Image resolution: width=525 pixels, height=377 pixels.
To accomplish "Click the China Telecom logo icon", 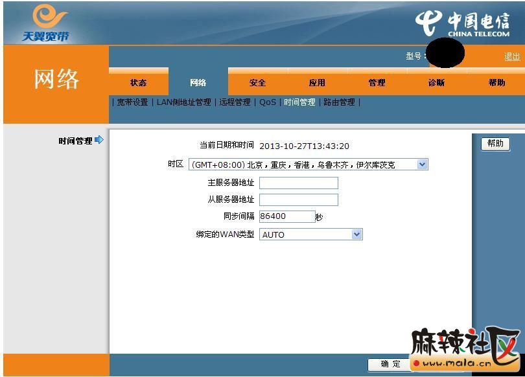I will [x=428, y=23].
